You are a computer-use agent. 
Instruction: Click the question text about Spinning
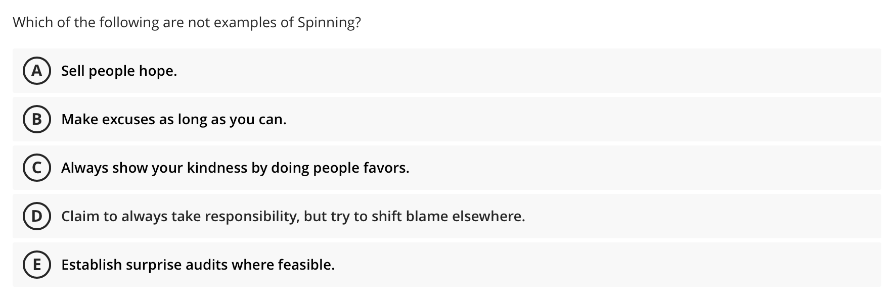187,22
